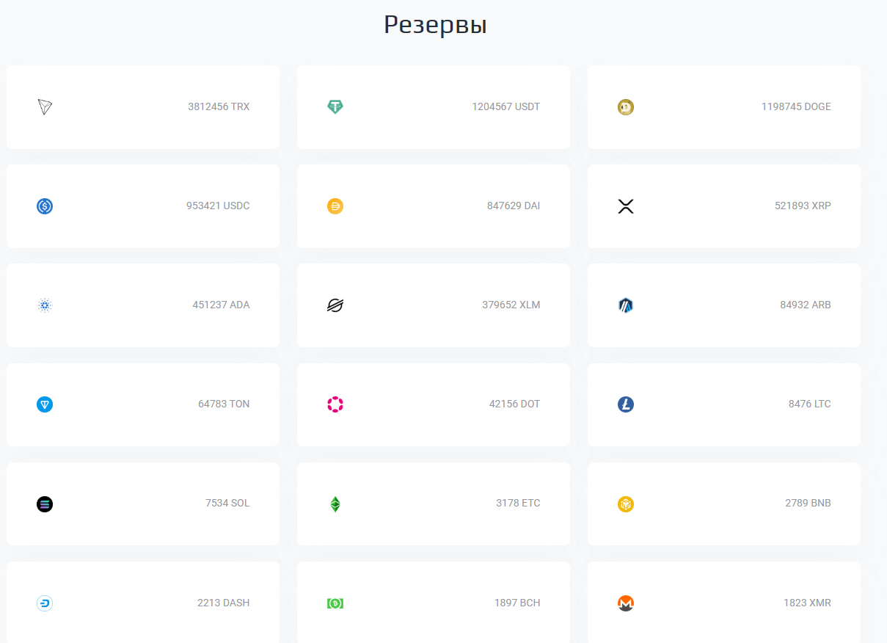Select the 8476 LTC reserve amount
This screenshot has width=887, height=643.
pos(810,404)
